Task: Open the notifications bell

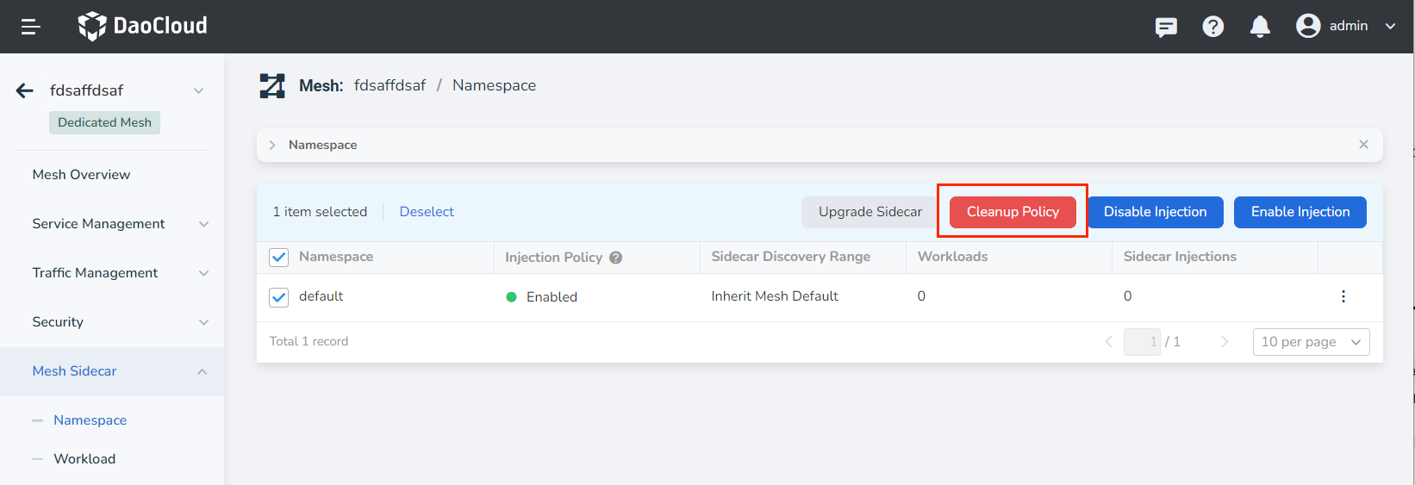Action: tap(1260, 27)
